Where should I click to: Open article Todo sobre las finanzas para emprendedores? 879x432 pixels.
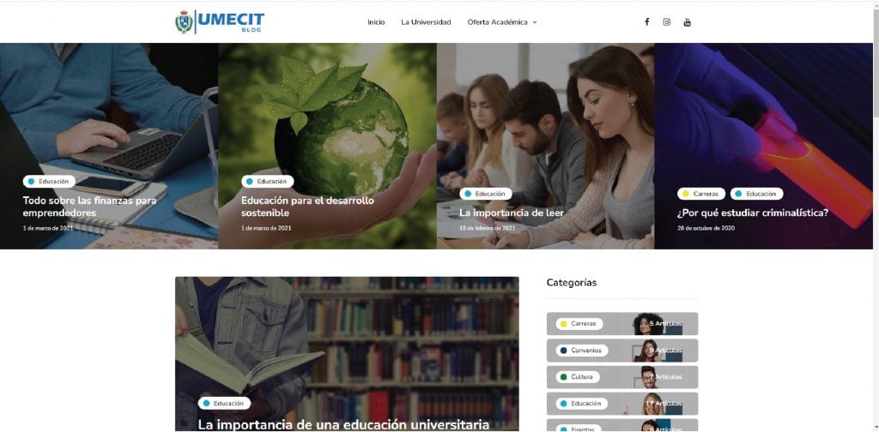tap(89, 207)
